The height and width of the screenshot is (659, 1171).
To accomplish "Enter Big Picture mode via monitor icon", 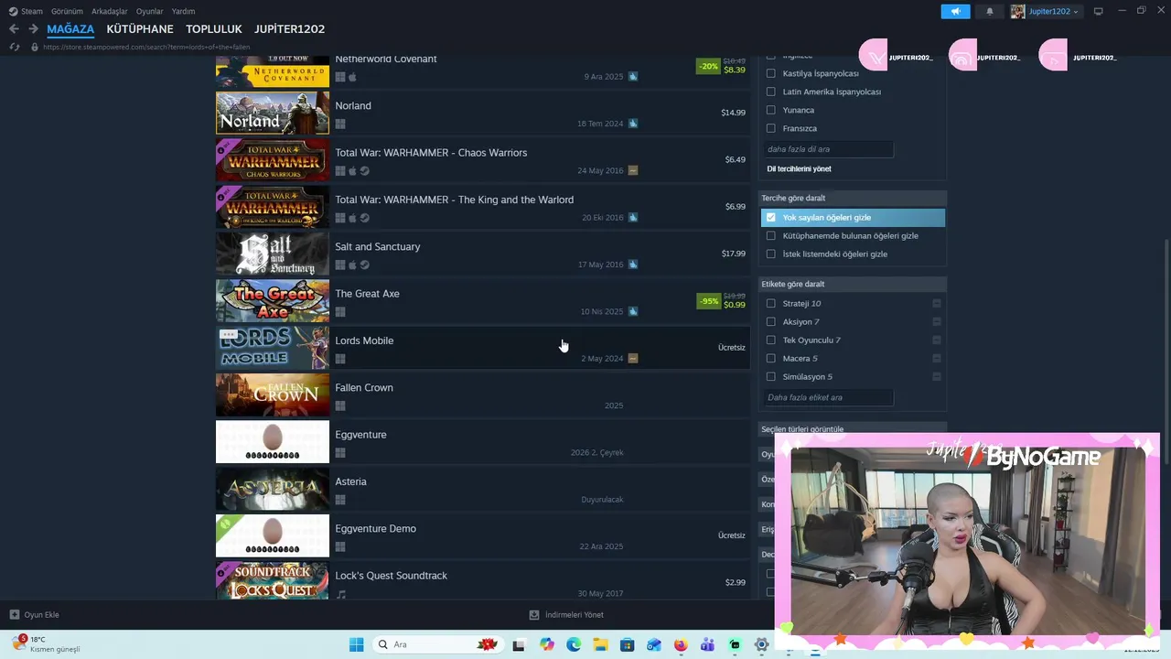I will pyautogui.click(x=1098, y=11).
